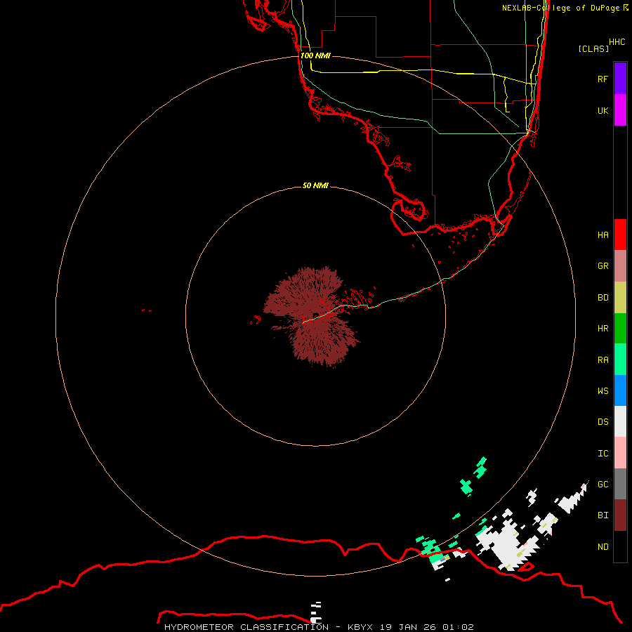Click the IC pink legend swatch
This screenshot has width=632, height=632.
tap(620, 453)
